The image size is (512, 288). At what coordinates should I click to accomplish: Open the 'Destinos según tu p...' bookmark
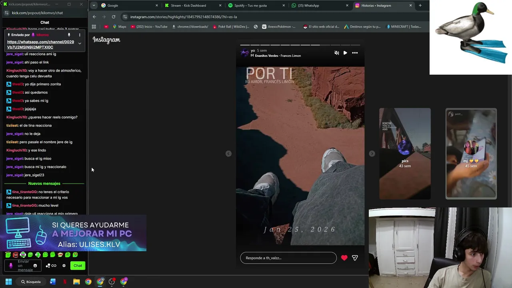click(x=362, y=27)
